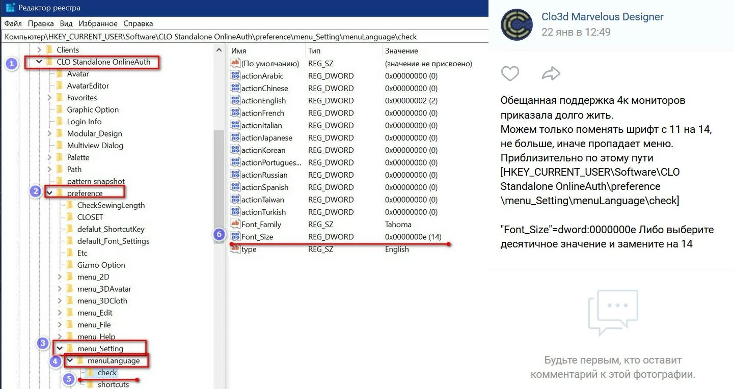Open the Clo3d Marvelous Designer page link

[602, 17]
